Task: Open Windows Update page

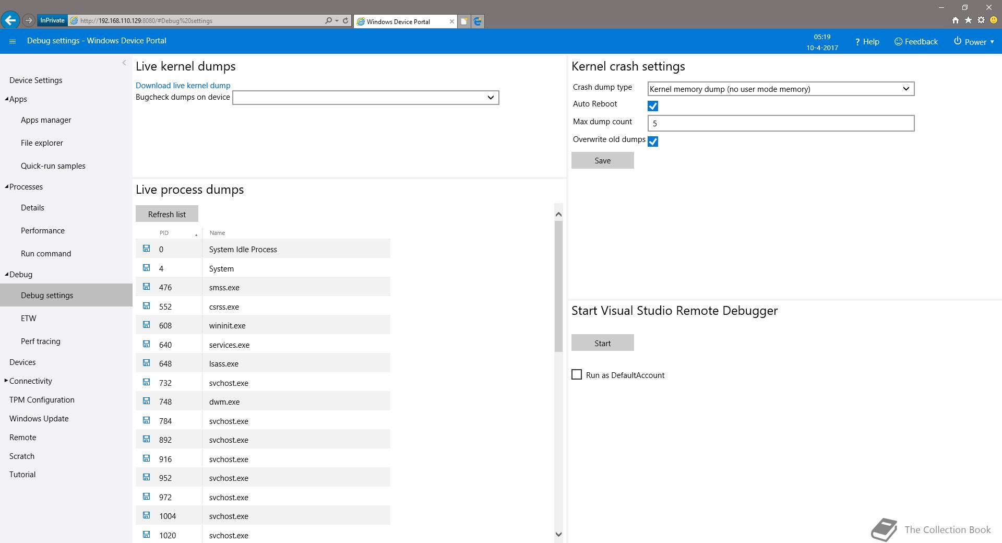Action: click(39, 418)
